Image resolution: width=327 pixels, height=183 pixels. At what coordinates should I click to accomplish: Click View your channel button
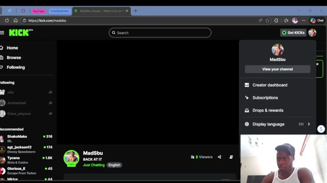278,69
